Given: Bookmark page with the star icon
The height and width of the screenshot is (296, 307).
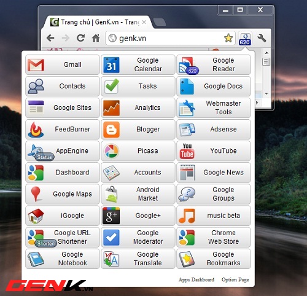Looking at the screenshot, I should coord(228,38).
